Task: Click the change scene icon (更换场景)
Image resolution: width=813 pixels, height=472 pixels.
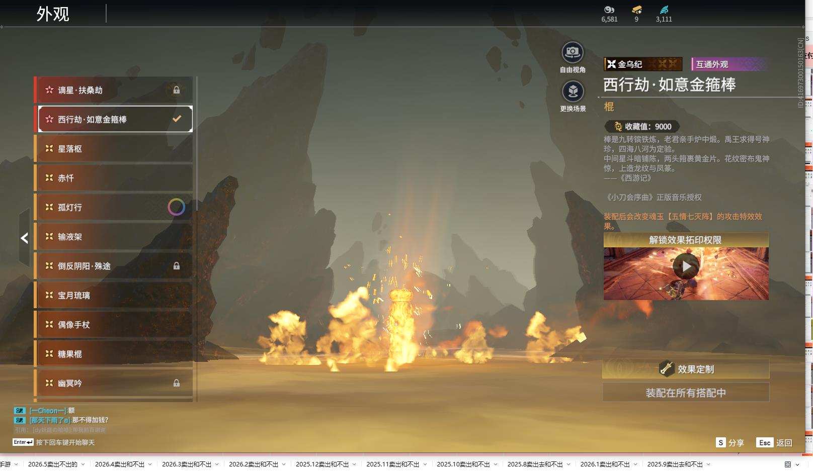Action: point(573,91)
